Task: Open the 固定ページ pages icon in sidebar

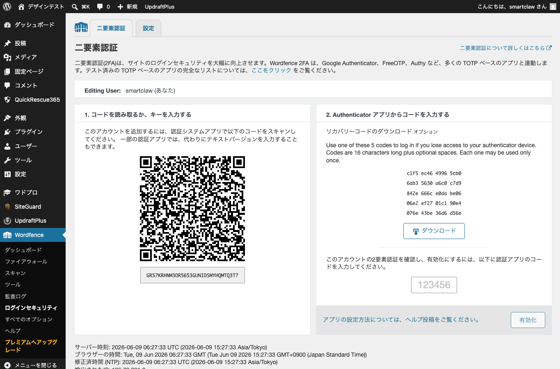Action: [7, 71]
